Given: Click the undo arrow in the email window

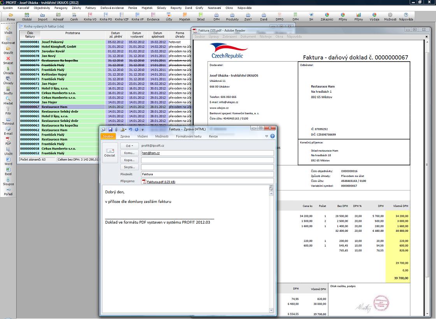Looking at the screenshot, I should tap(130, 129).
